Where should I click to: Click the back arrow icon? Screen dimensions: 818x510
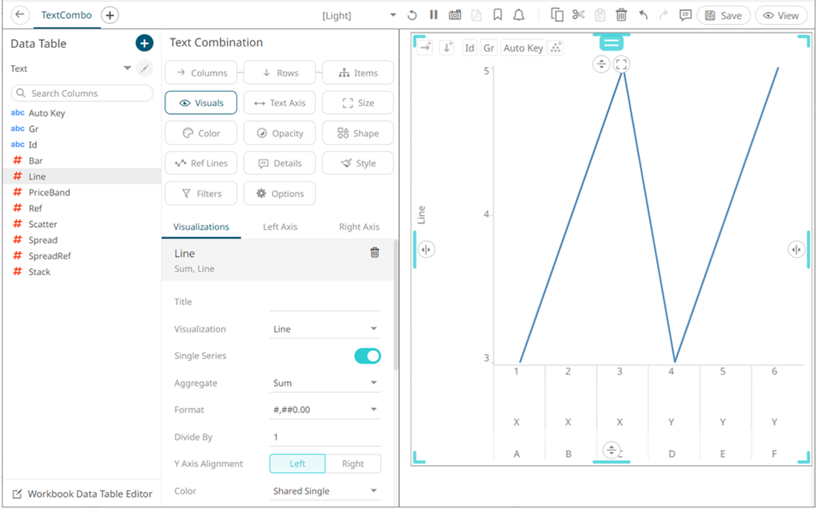click(20, 15)
